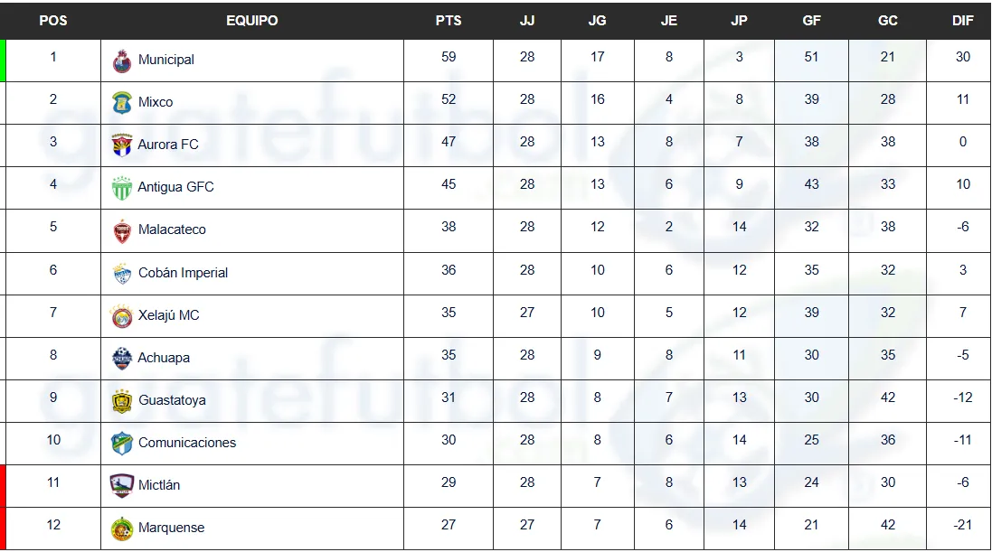Click Marquense's goal difference value -21

pyautogui.click(x=963, y=525)
